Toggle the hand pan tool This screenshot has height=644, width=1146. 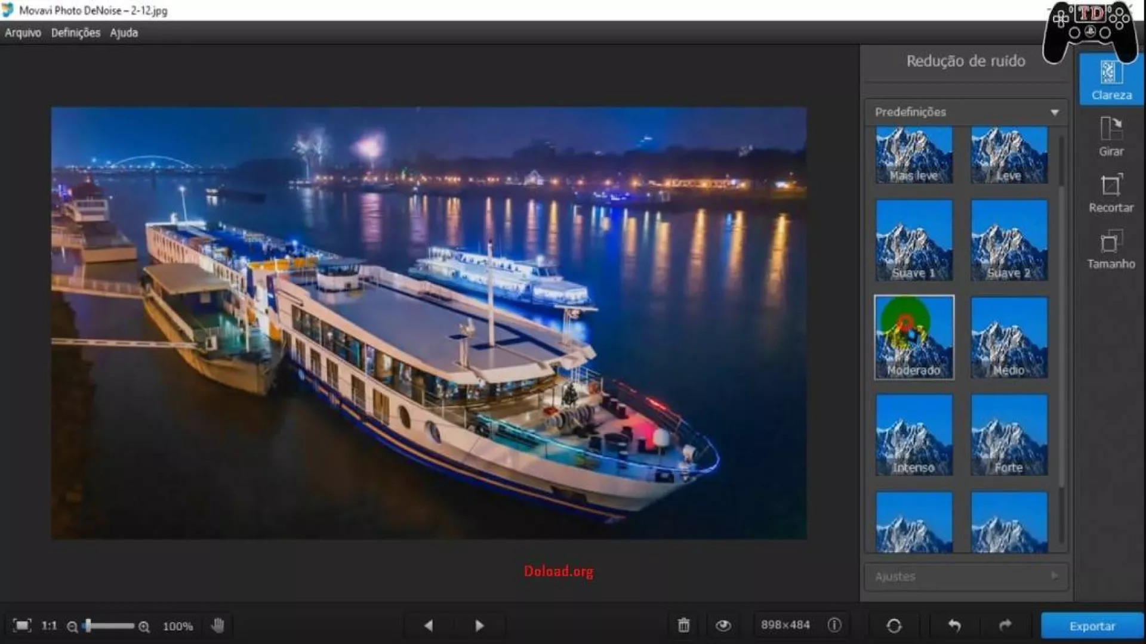tap(218, 625)
